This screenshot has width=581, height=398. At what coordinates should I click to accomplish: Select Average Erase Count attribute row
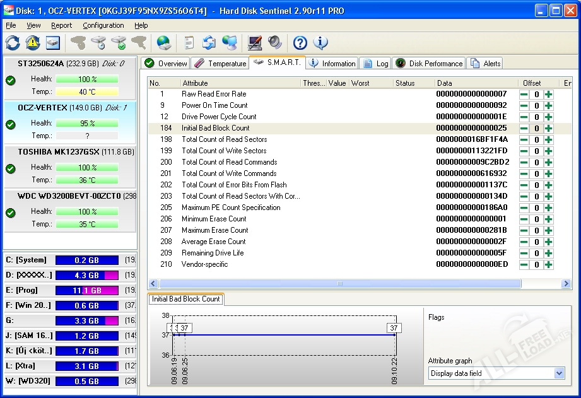(214, 242)
